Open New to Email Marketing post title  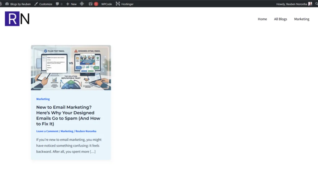point(68,115)
